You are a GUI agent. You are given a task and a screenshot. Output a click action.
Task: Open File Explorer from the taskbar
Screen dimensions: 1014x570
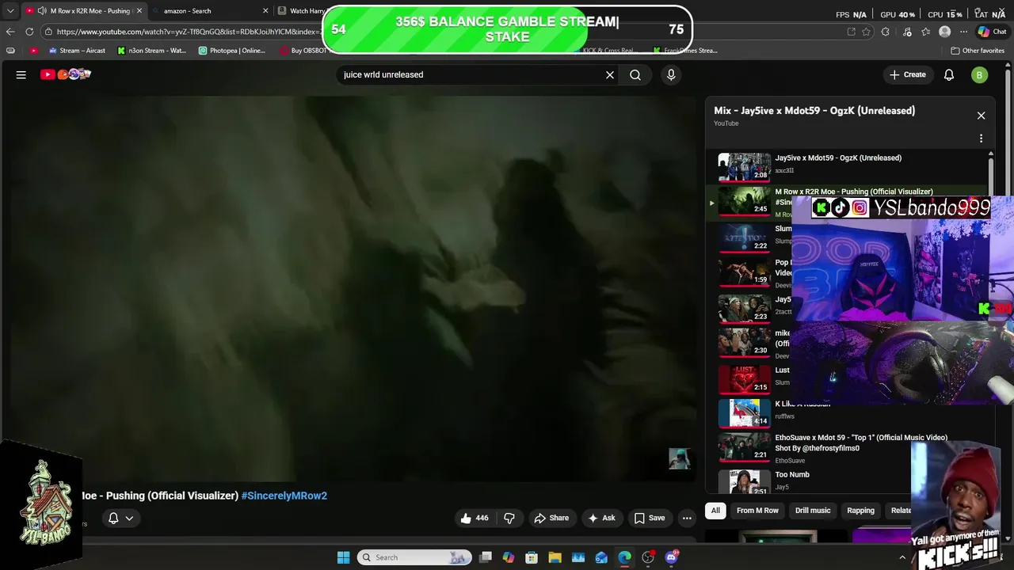[x=555, y=557]
